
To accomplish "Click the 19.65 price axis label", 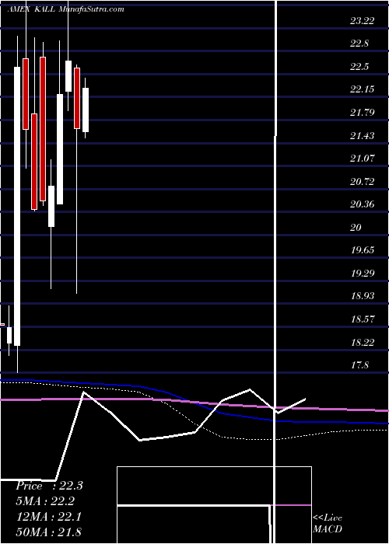I will (x=362, y=250).
